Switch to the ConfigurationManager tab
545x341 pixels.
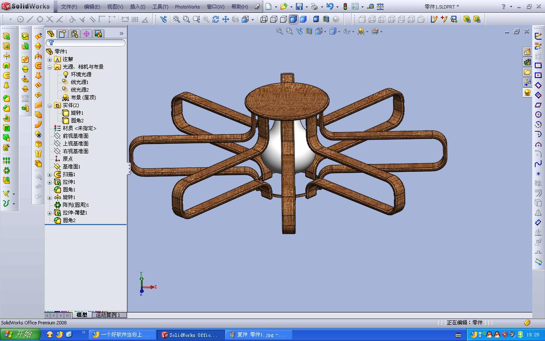(x=75, y=34)
